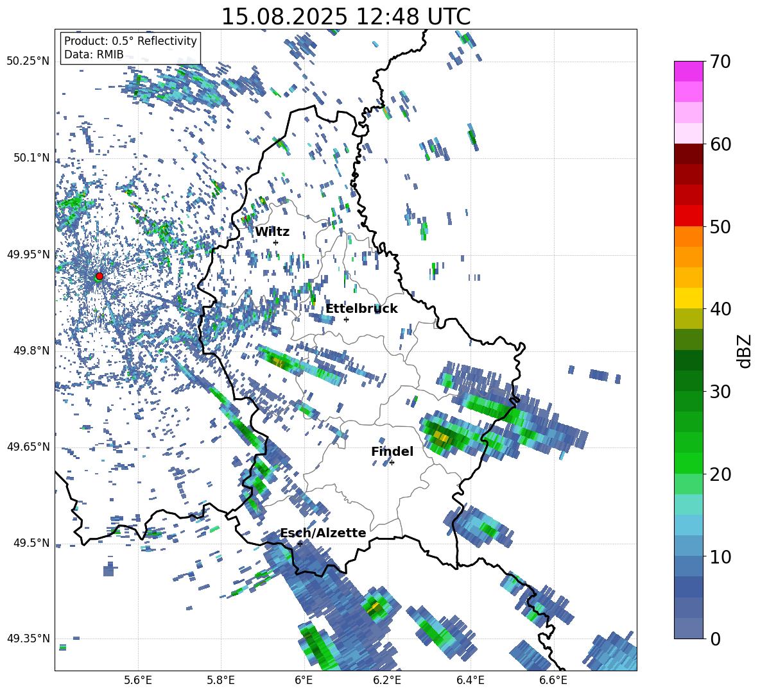Click the 5.8°E longitude label
Viewport: 760px width, 693px height.
pos(221,680)
